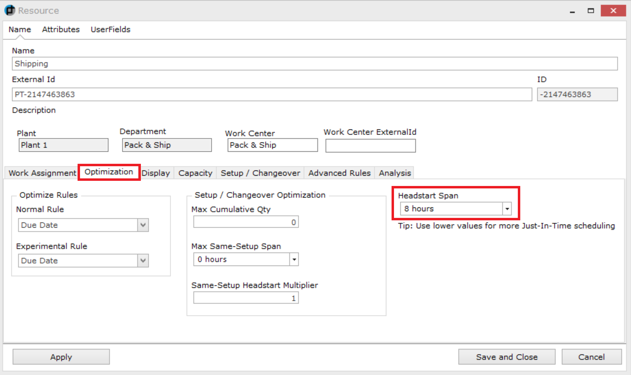Viewport: 631px width, 375px height.
Task: Open the UserFields tab
Action: pos(110,29)
